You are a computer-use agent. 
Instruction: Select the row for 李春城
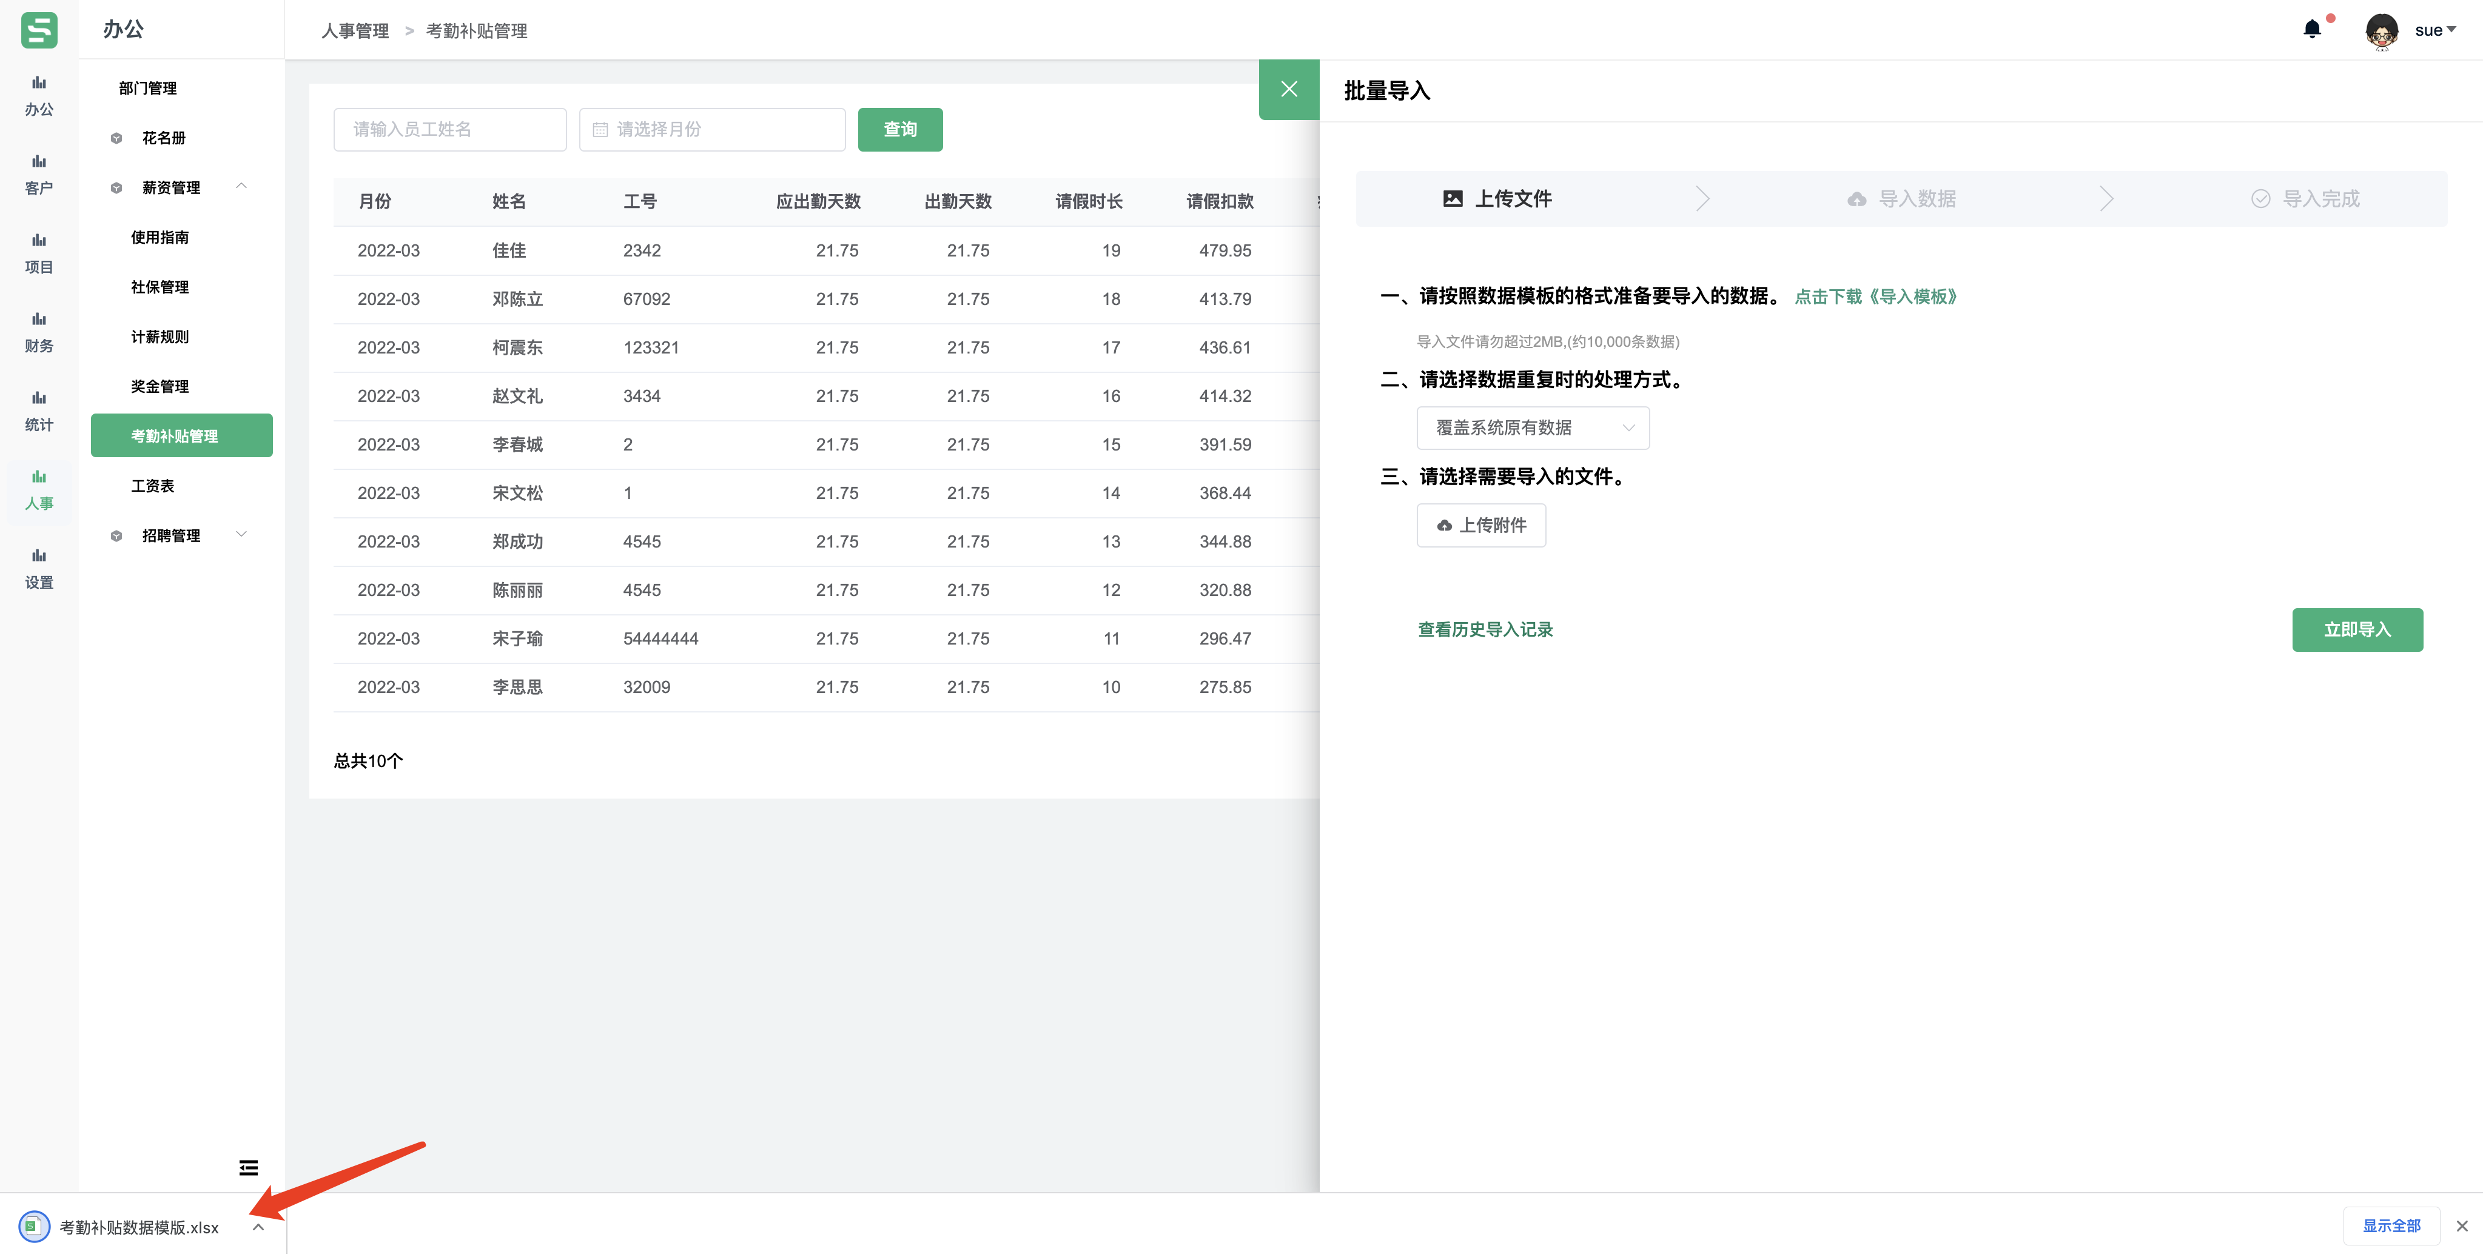826,444
